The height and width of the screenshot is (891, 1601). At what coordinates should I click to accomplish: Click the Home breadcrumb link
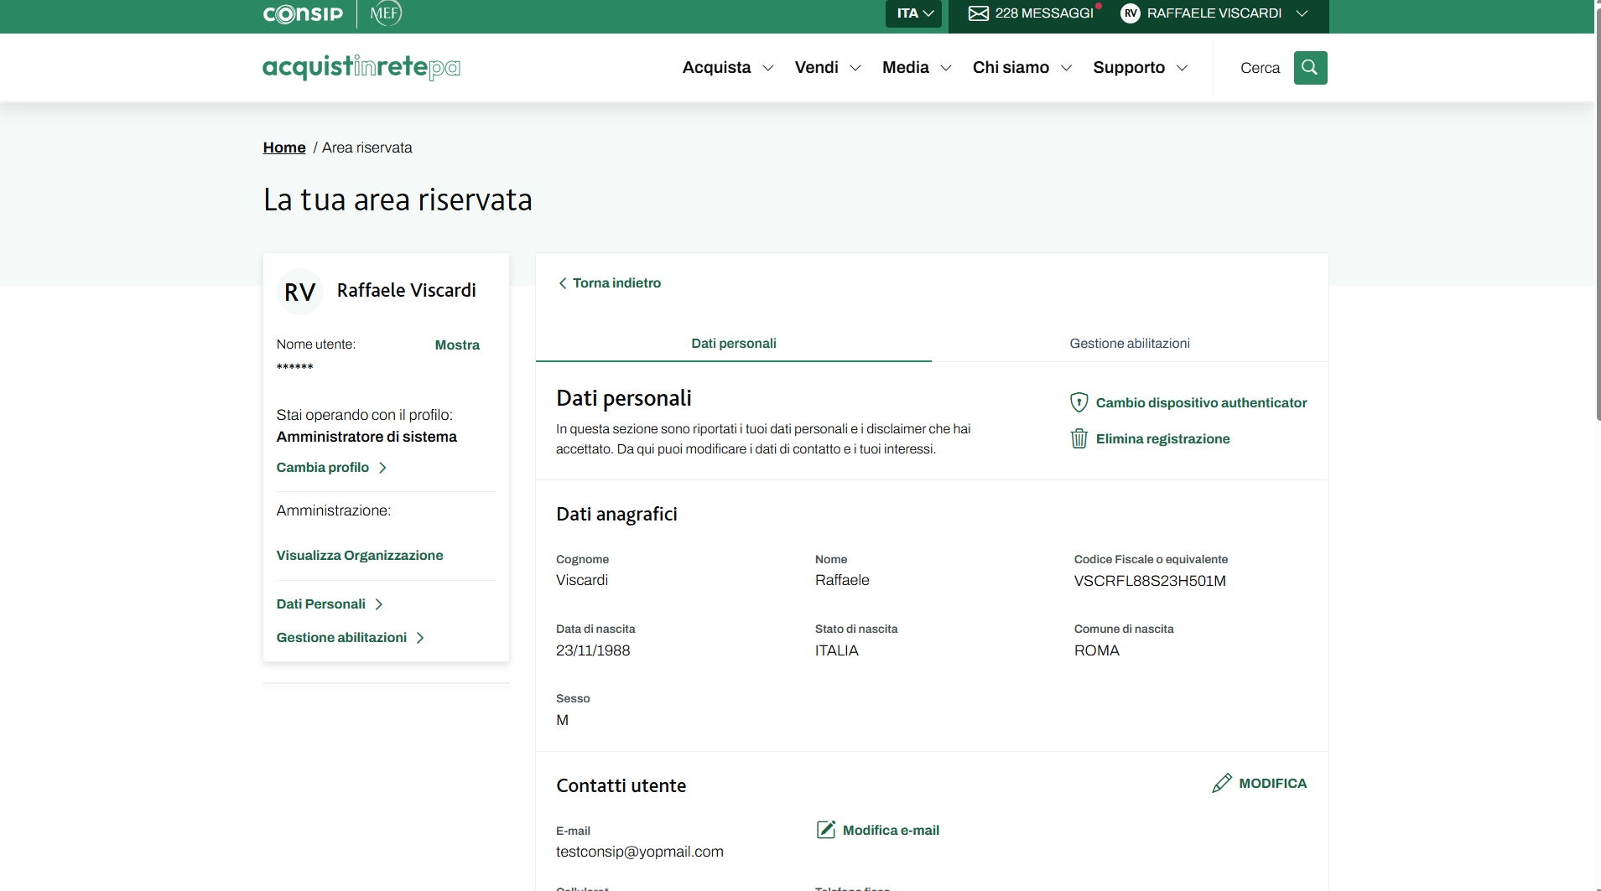284,148
